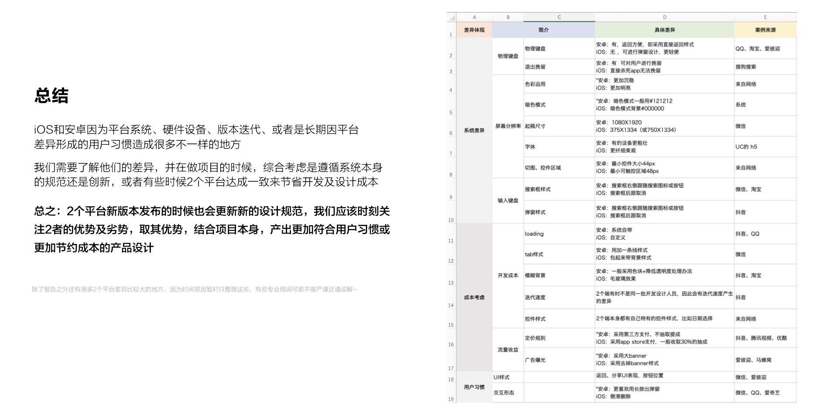This screenshot has height=413, width=837.
Task: Select the UI样式 cell in row 18
Action: (x=501, y=377)
